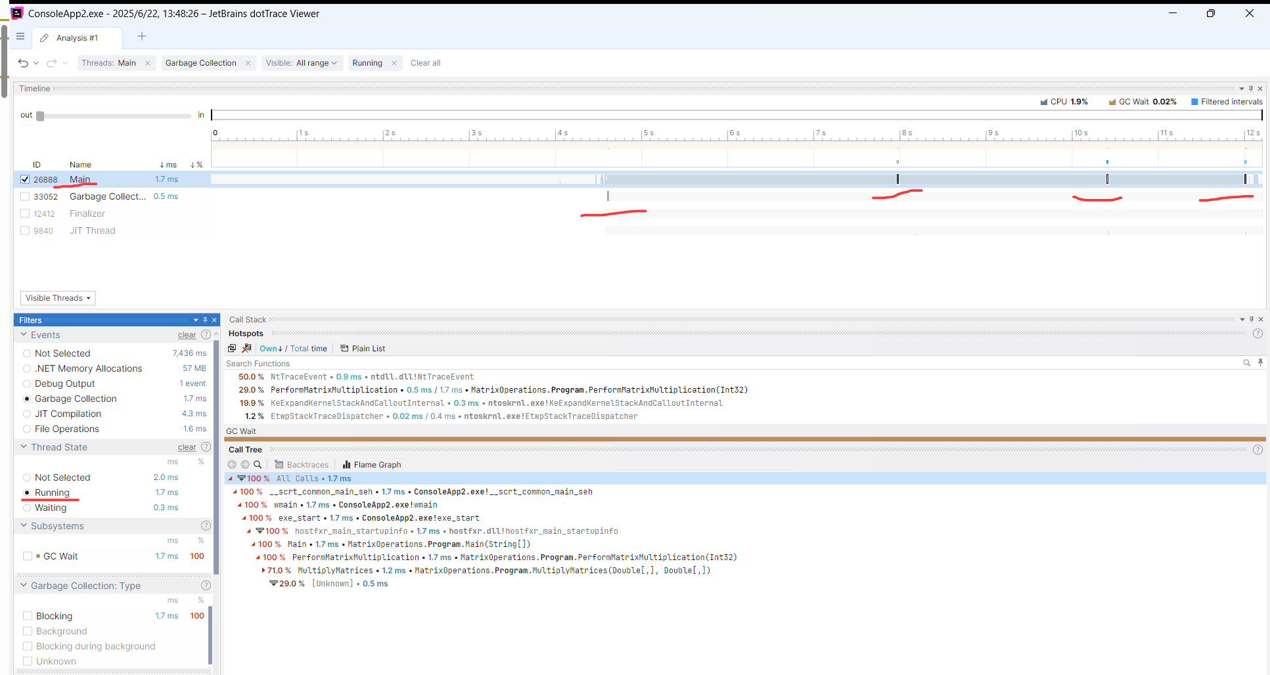Pin the Search Functions bar
This screenshot has height=675, width=1270.
(x=1260, y=362)
